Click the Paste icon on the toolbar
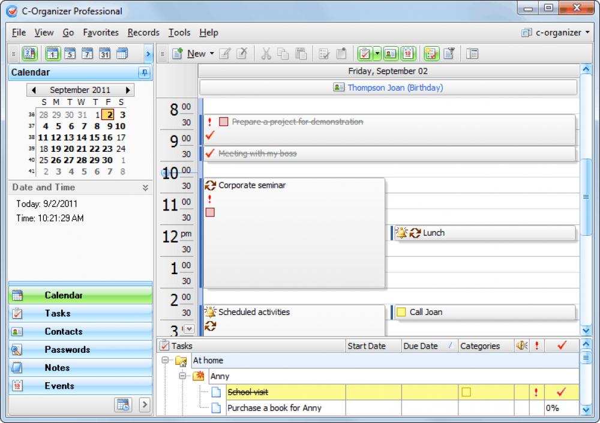Viewport: 600px width, 423px height. (x=301, y=54)
